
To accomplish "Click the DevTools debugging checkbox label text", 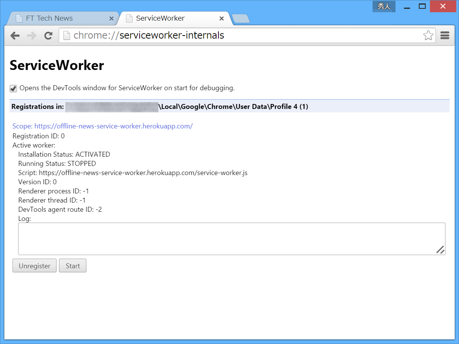I will [127, 88].
